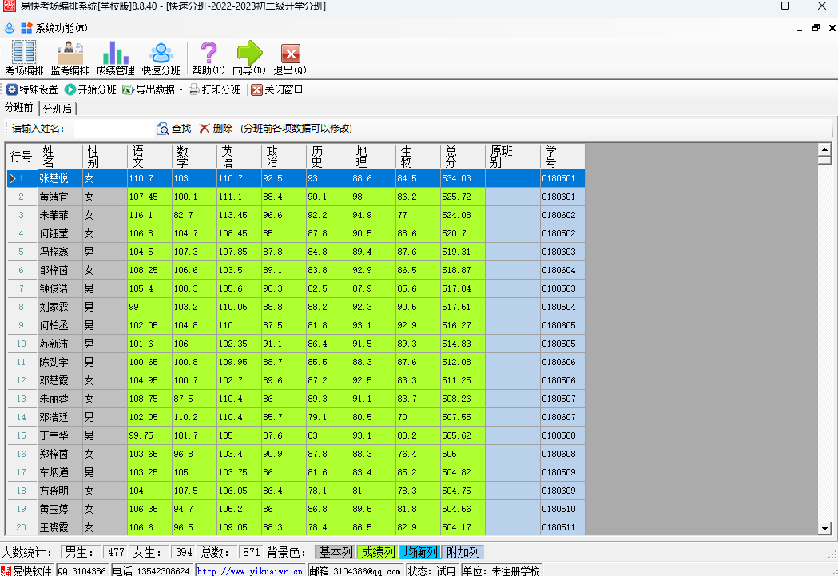The height and width of the screenshot is (576, 838).
Task: Minimize the inner child window
Action: (x=800, y=28)
